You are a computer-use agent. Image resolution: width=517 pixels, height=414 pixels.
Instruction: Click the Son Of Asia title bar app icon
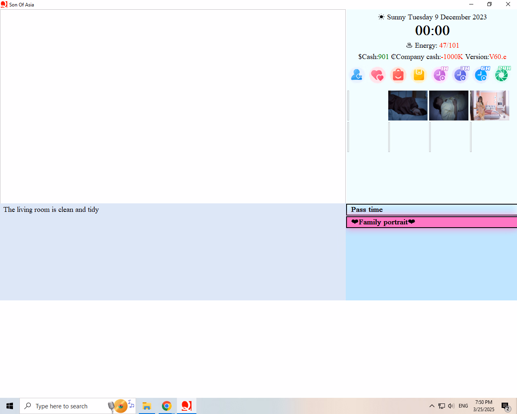tap(4, 4)
